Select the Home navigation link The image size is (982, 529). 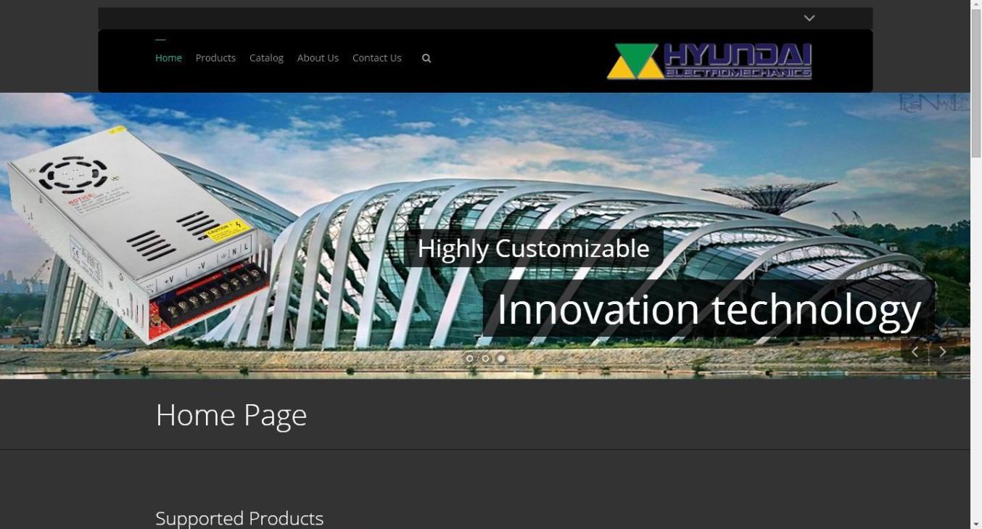(x=168, y=58)
